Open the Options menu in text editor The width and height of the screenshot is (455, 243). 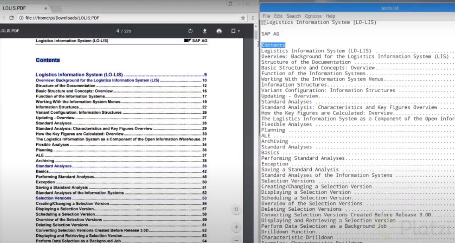click(x=313, y=16)
